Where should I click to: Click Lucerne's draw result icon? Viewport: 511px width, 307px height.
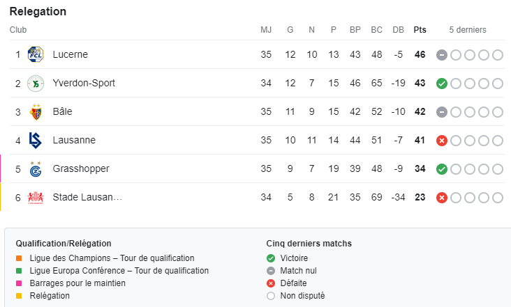[442, 55]
